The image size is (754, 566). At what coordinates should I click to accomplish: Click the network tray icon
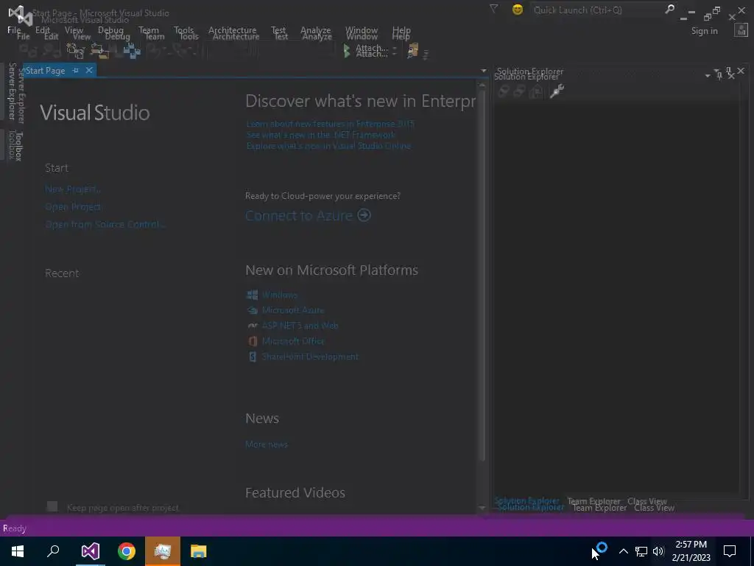click(x=641, y=551)
